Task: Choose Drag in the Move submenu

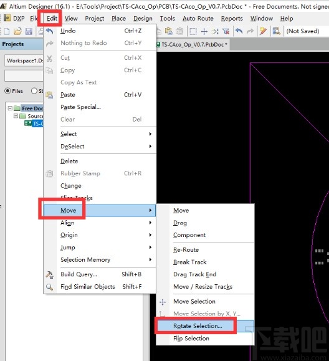Action: click(205, 223)
